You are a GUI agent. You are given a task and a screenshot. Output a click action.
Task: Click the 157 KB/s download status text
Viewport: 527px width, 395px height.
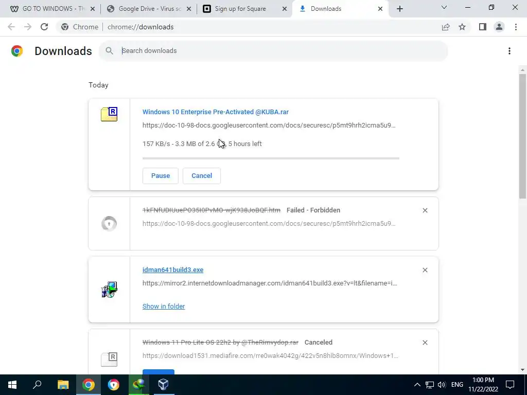tap(202, 144)
